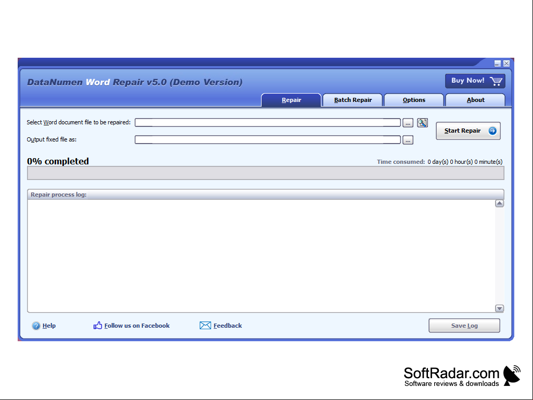Click the blue arrow icon on Start Repair
533x400 pixels.
tap(492, 131)
